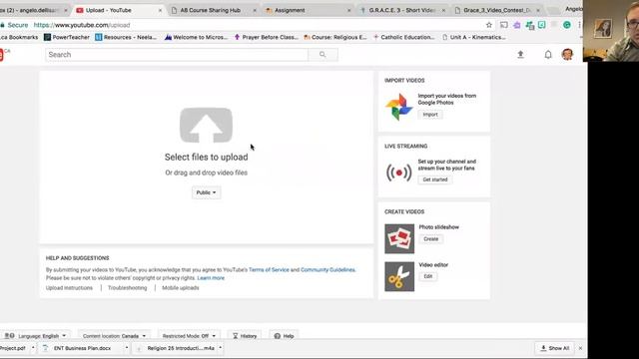The image size is (639, 359).
Task: Click the Photo slideshow thumbnail icon
Action: (x=399, y=239)
